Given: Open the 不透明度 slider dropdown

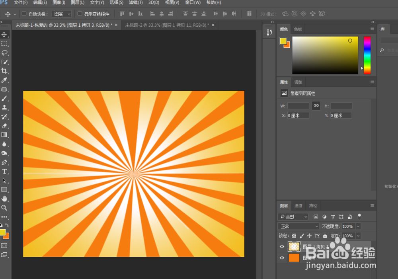Looking at the screenshot, I should (358, 226).
